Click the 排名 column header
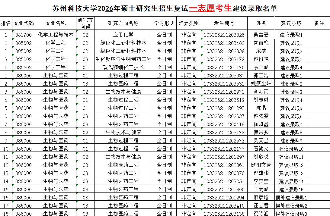Image resolution: width=330 pixels, height=216 pixels. tap(6, 23)
